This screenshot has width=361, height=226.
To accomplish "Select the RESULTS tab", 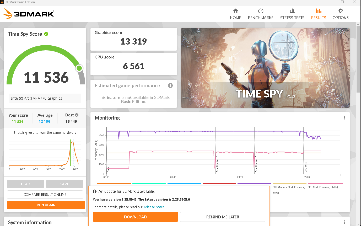I will tap(319, 14).
